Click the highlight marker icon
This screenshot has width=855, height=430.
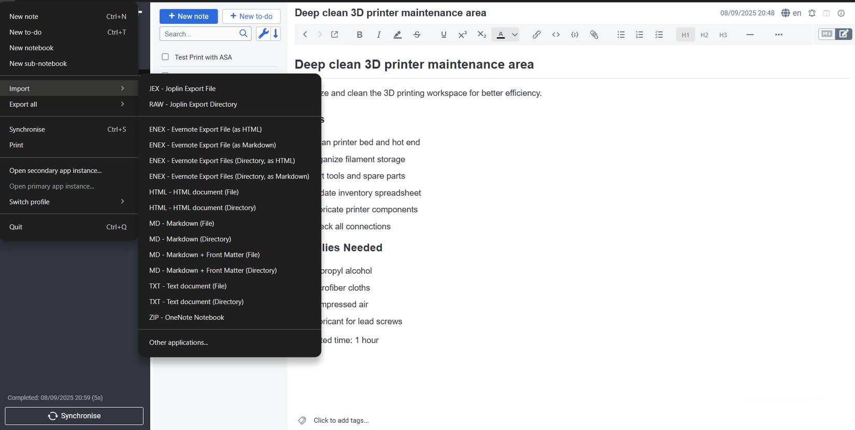397,35
